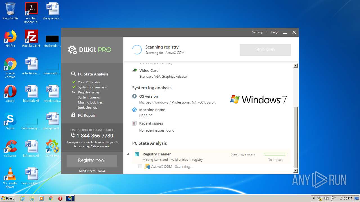Select PC State Analysis in sidebar
The width and height of the screenshot is (360, 202).
coord(93,74)
